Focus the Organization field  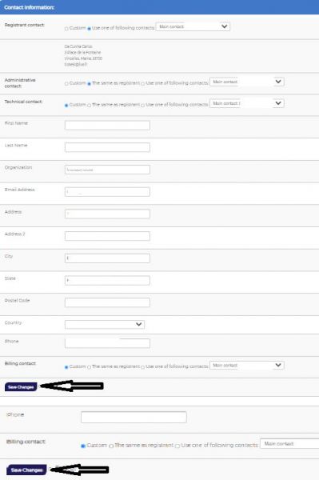(x=107, y=170)
